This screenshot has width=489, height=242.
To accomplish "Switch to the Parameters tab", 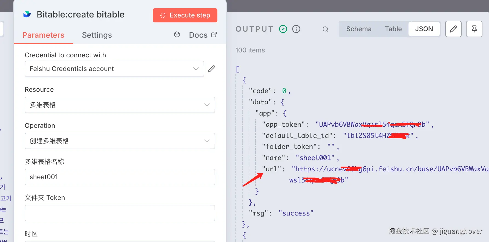I will click(43, 35).
